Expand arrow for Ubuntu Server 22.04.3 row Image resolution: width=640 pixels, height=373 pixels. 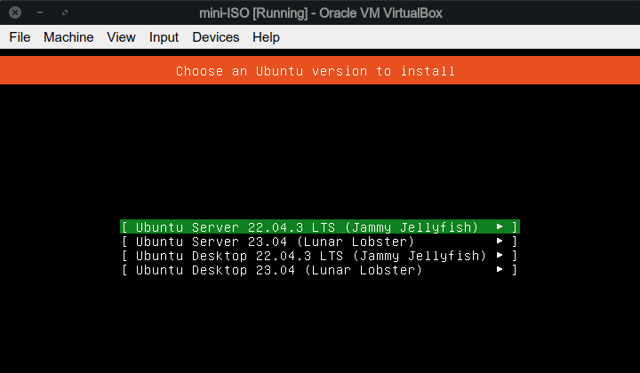[500, 226]
